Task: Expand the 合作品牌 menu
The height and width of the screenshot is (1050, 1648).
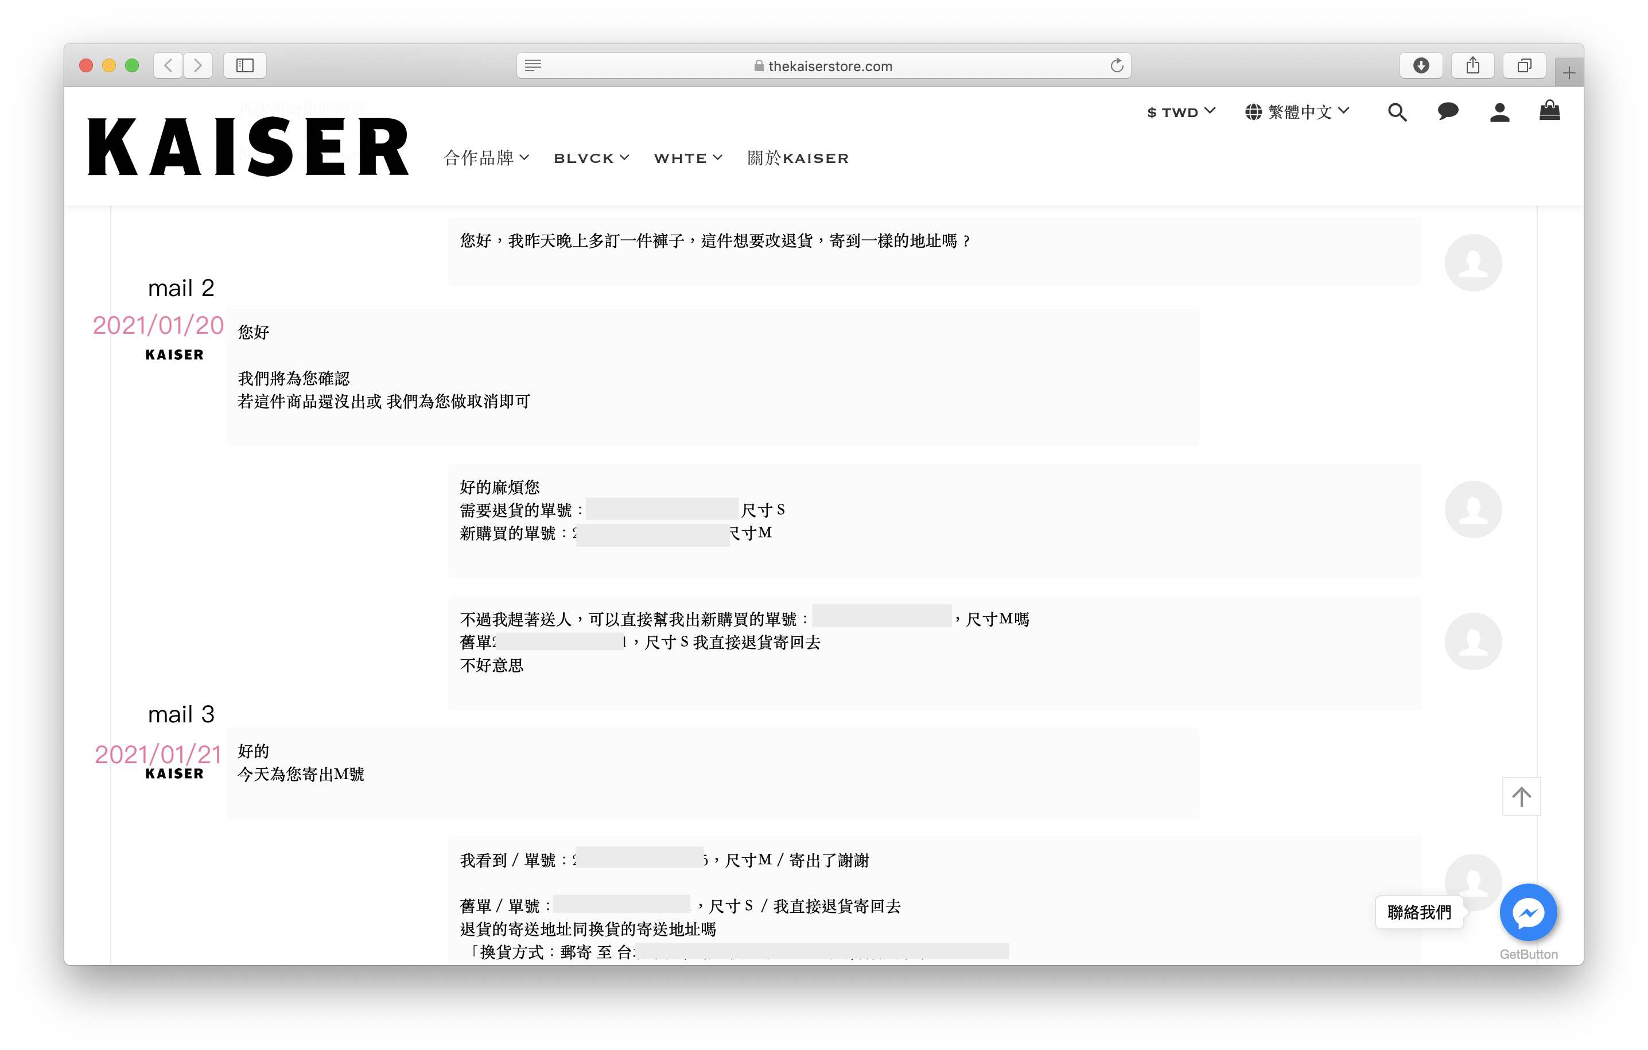Action: click(x=486, y=158)
